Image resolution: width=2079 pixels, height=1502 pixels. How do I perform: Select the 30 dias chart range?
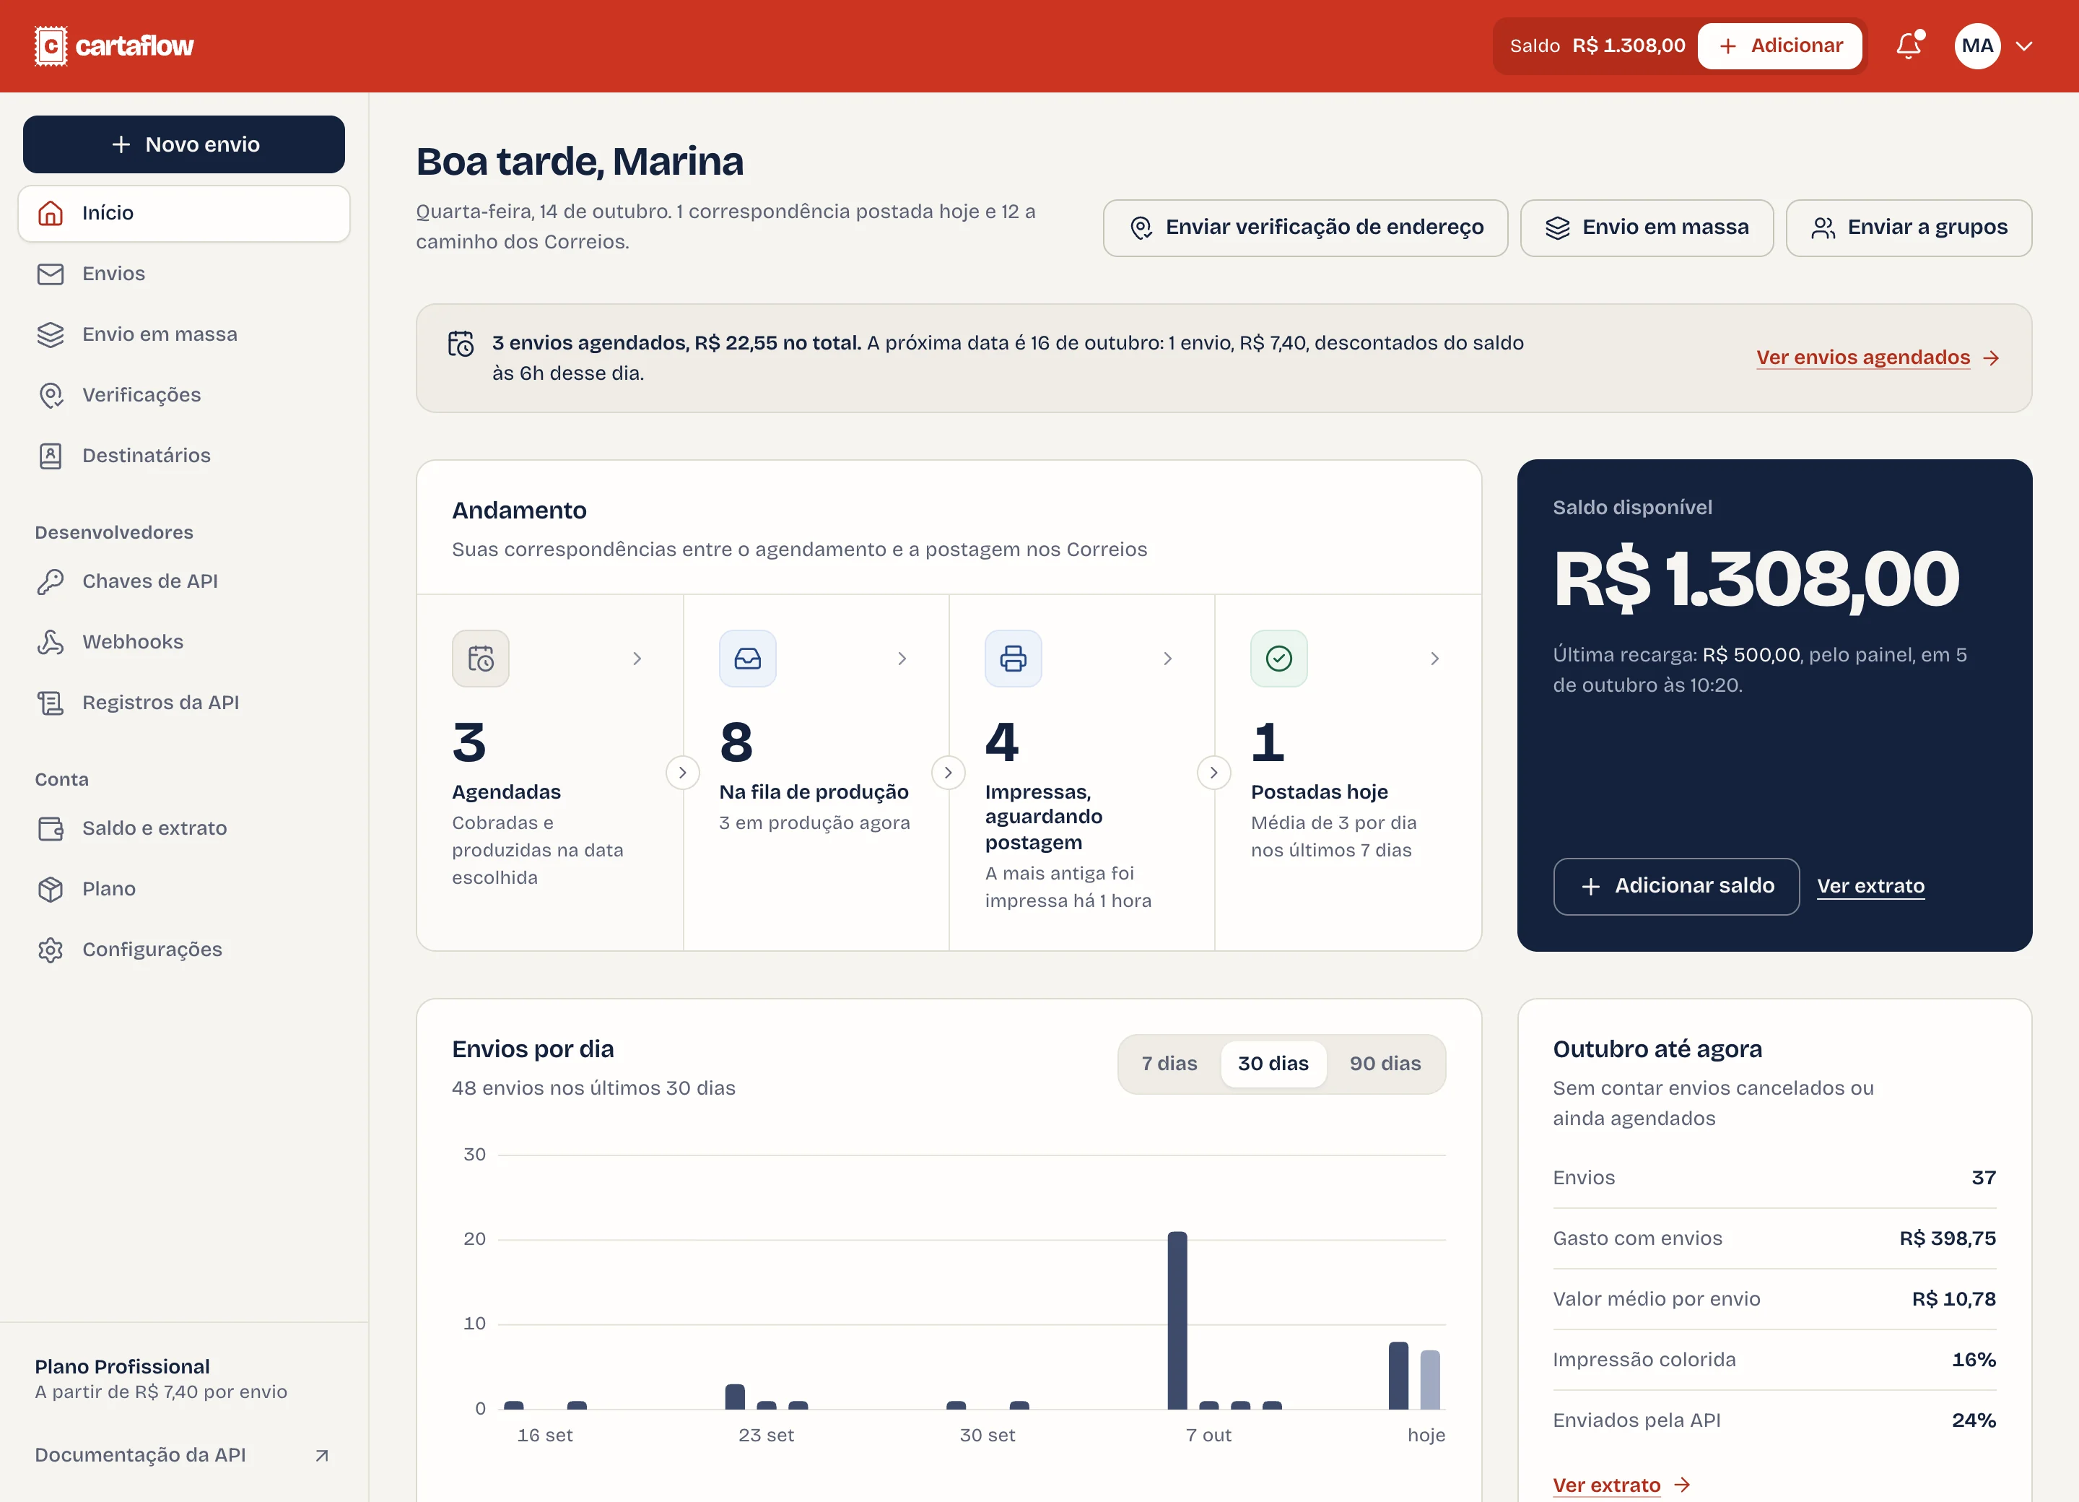1273,1064
